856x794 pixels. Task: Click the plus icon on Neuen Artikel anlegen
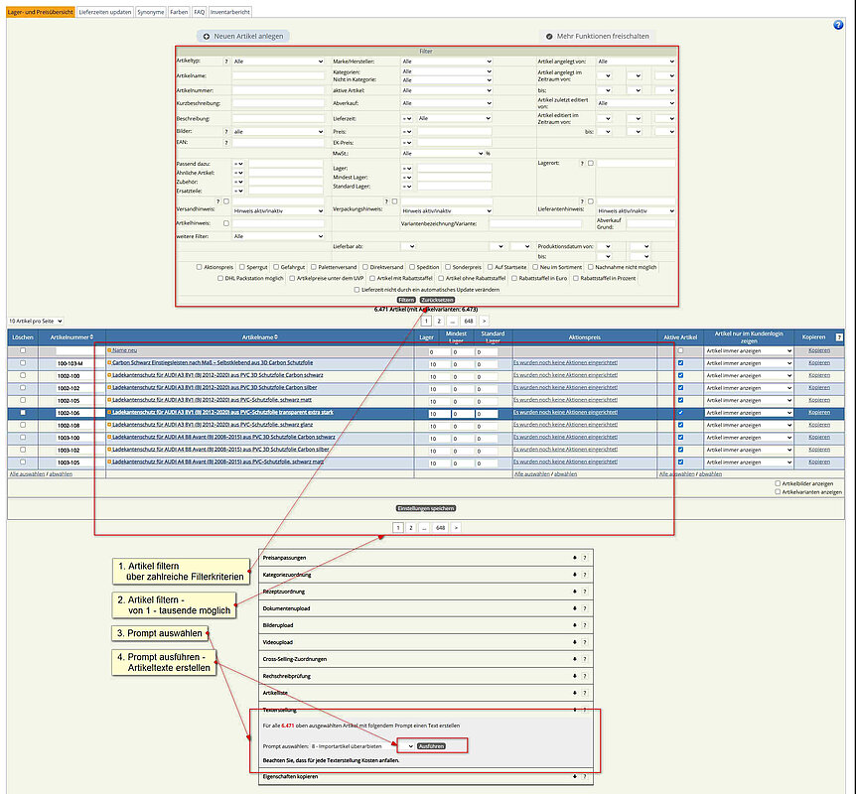(206, 36)
